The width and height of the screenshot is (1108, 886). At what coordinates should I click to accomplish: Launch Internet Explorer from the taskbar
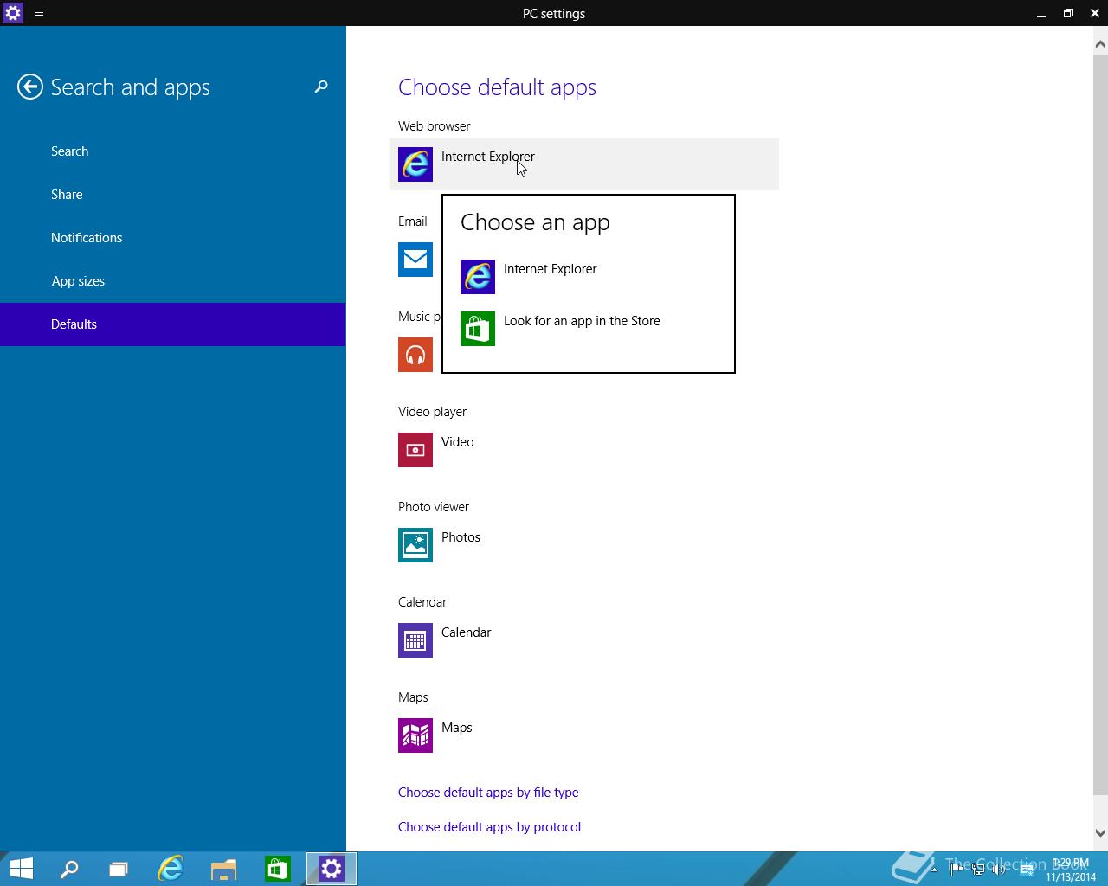[x=171, y=869]
